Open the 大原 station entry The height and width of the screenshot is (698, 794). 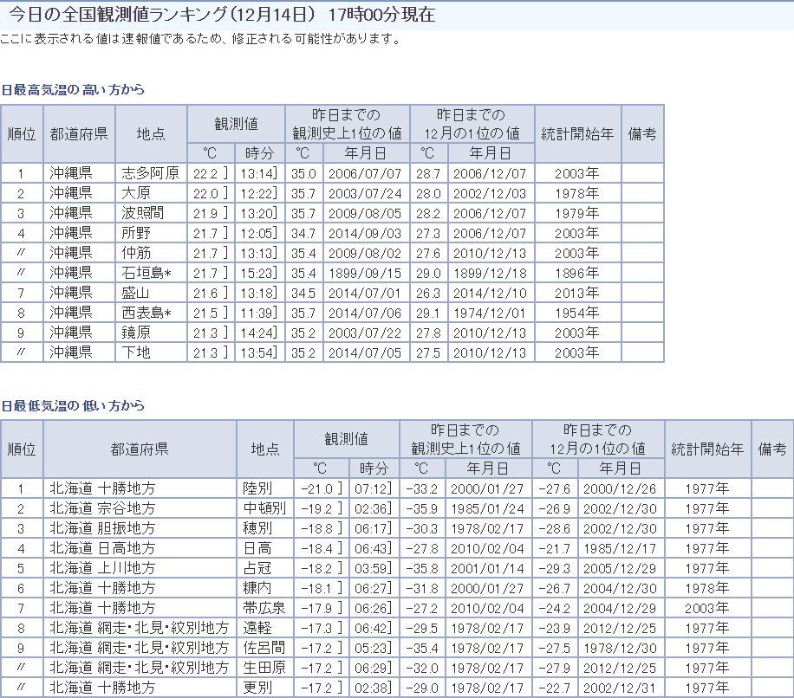pyautogui.click(x=136, y=193)
